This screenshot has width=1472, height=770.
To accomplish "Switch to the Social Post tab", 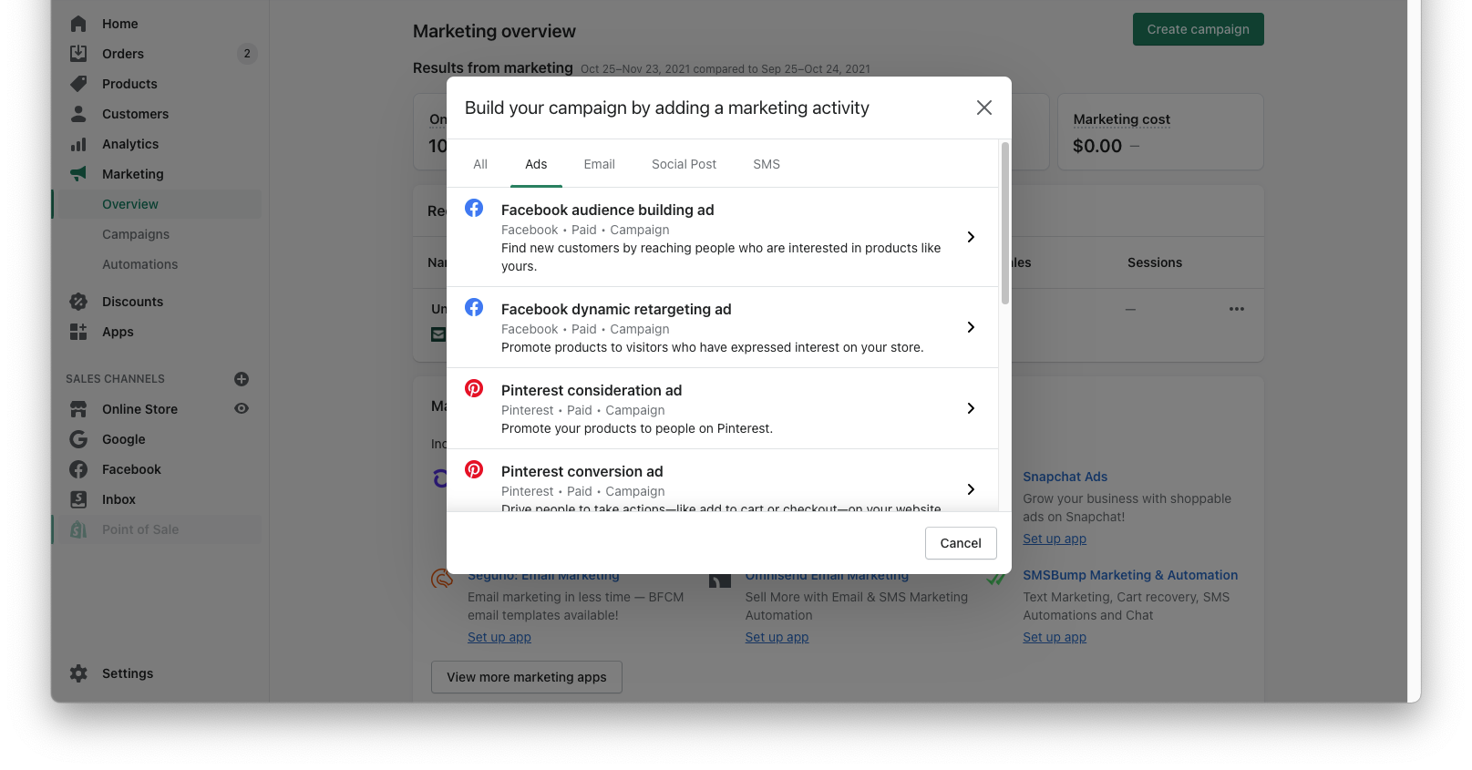I will click(x=685, y=164).
